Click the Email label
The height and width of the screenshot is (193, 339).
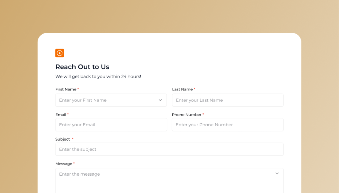61,115
